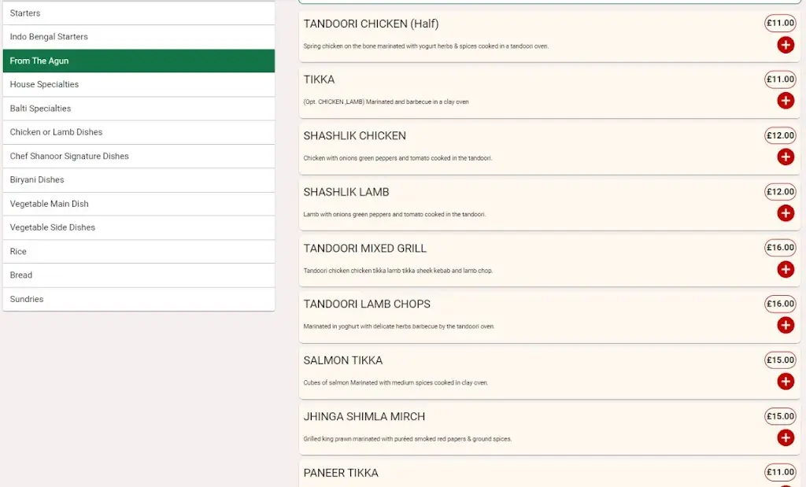
Task: Click the plus icon beside Salmon Tikka
Action: (x=785, y=382)
